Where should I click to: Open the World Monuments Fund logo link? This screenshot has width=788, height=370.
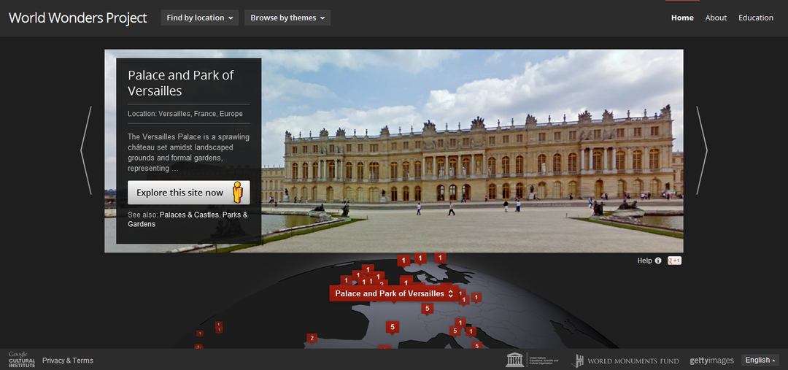[x=627, y=361]
